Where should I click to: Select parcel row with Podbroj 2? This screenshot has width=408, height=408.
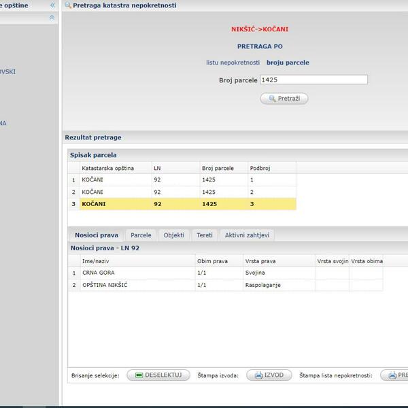(x=184, y=192)
